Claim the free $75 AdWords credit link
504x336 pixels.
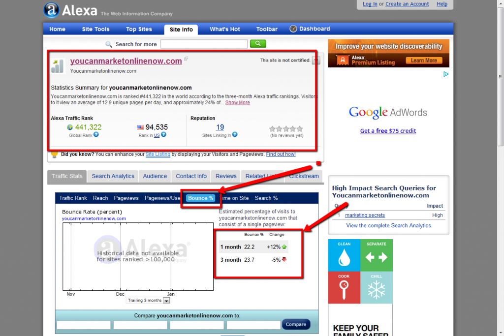[x=388, y=130]
